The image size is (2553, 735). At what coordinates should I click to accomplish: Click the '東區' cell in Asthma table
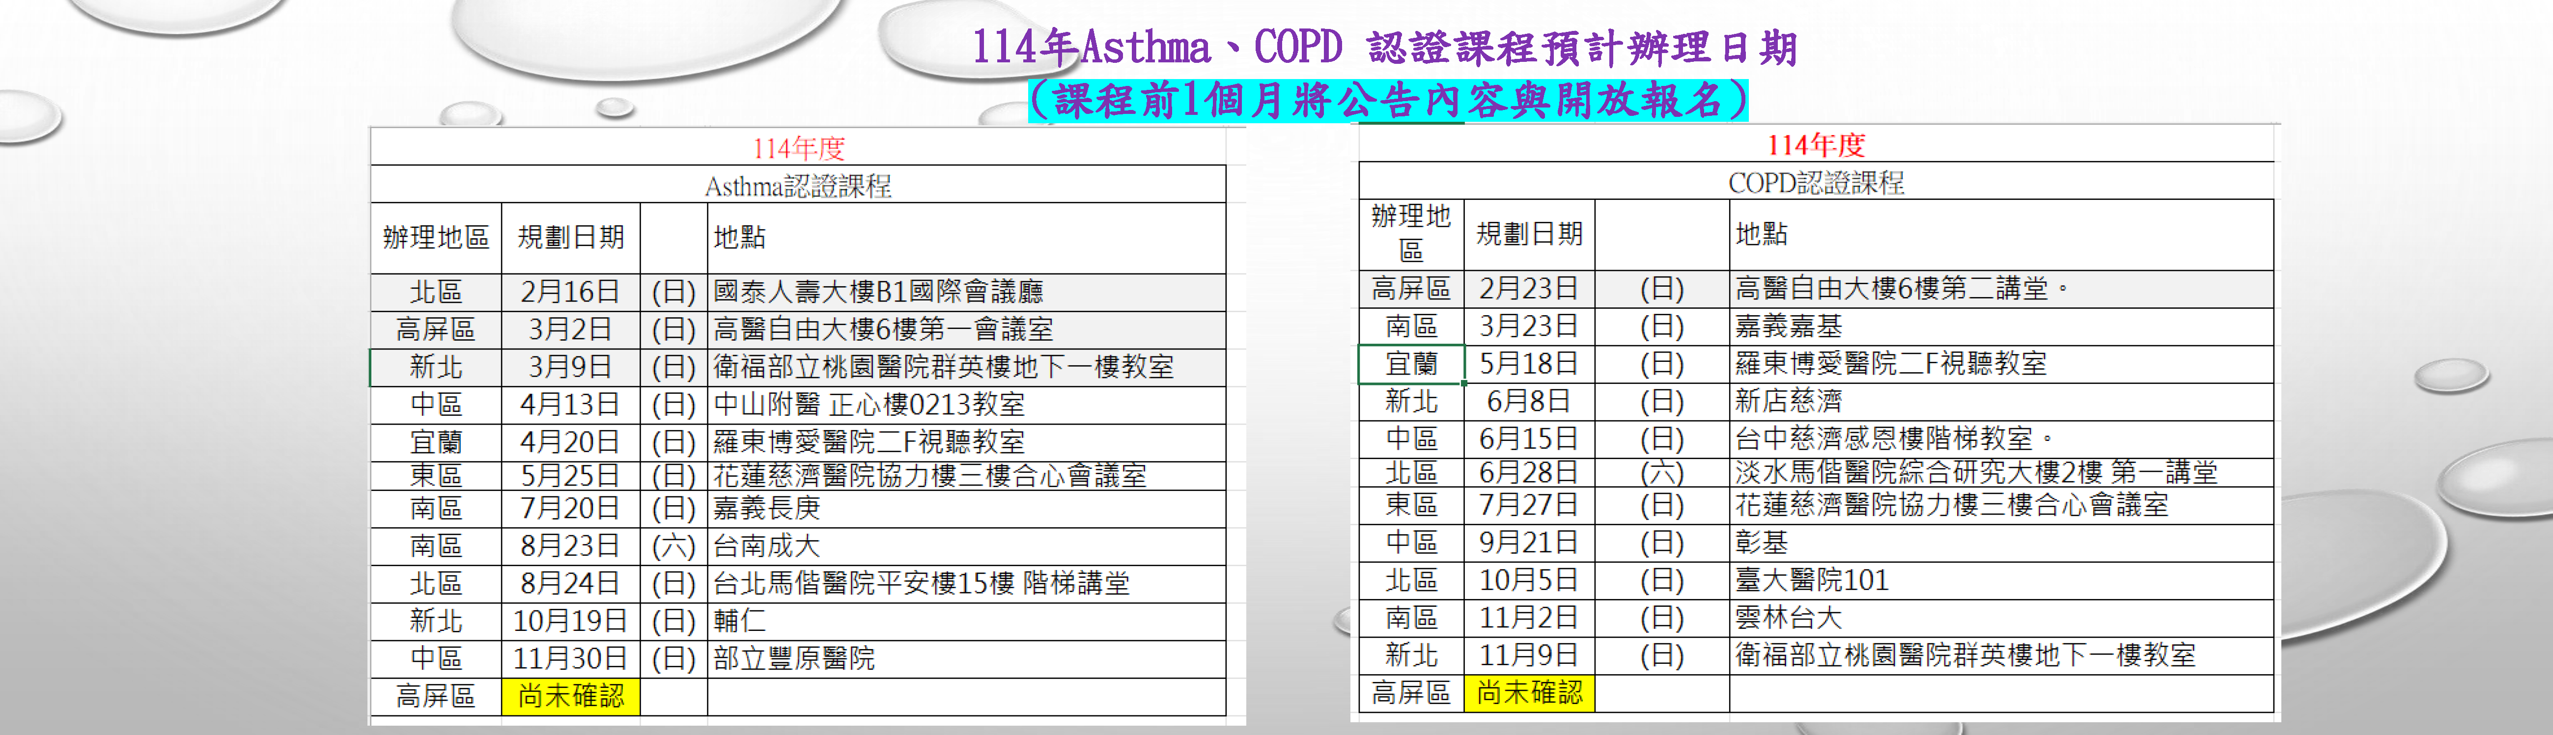click(x=436, y=475)
